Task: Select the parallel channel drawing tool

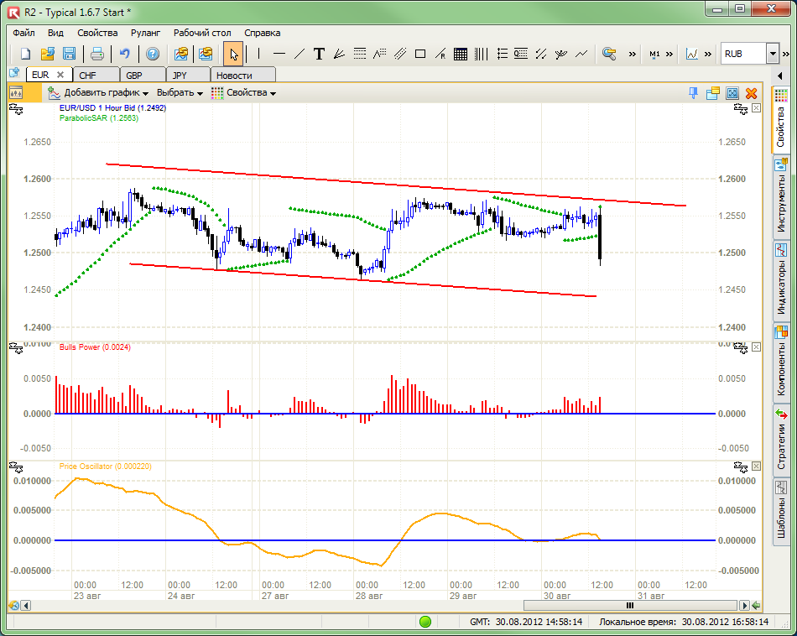Action: pos(400,54)
